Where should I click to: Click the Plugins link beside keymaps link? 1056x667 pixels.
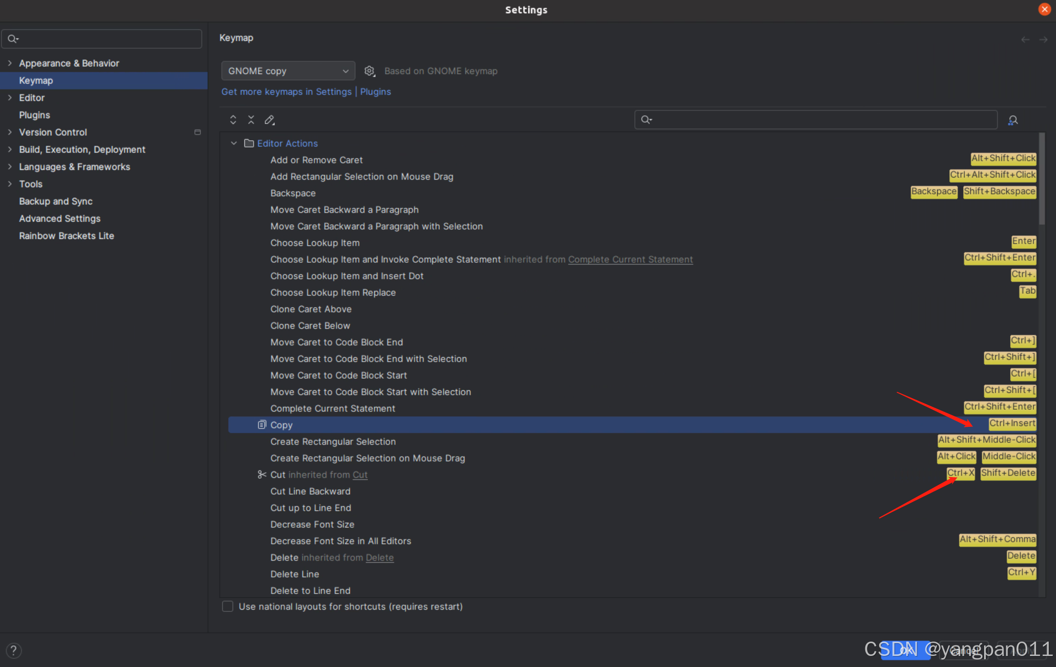[376, 92]
